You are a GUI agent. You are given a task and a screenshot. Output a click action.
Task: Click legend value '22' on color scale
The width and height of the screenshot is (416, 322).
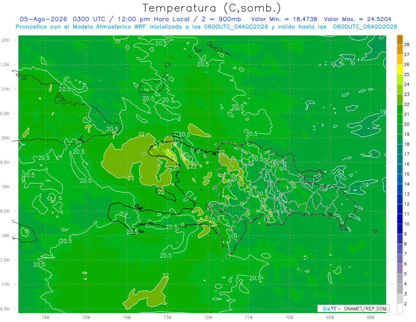(407, 104)
